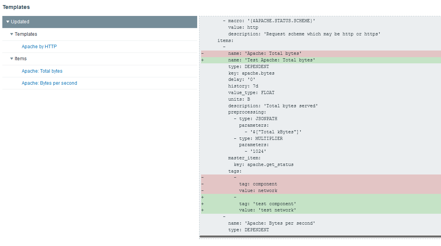Click the line units: B
Screen dimensions: 441x246
pos(239,99)
